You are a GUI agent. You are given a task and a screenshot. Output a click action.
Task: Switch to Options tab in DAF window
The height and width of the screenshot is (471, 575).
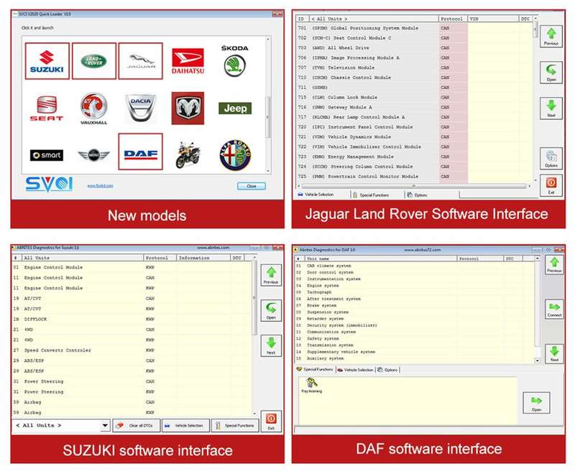click(x=387, y=370)
